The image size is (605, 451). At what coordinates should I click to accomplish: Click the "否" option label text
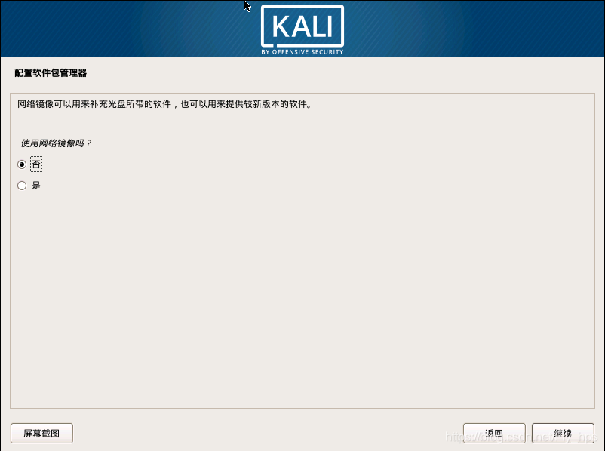pyautogui.click(x=36, y=164)
